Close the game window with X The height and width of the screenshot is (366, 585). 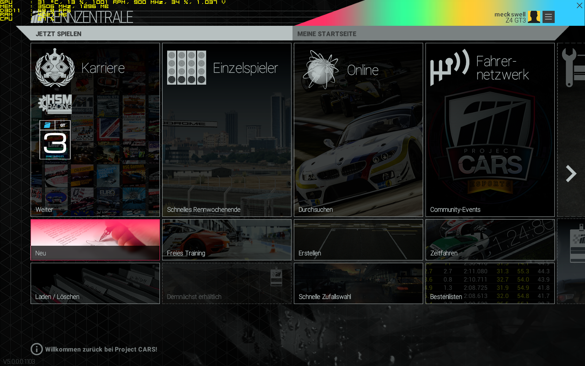(579, 6)
